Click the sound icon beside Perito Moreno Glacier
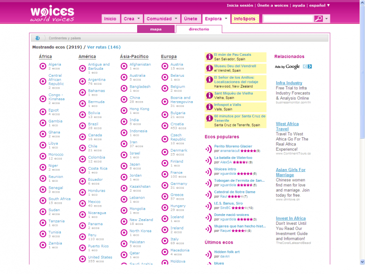This screenshot has height=274, width=365. [208, 148]
